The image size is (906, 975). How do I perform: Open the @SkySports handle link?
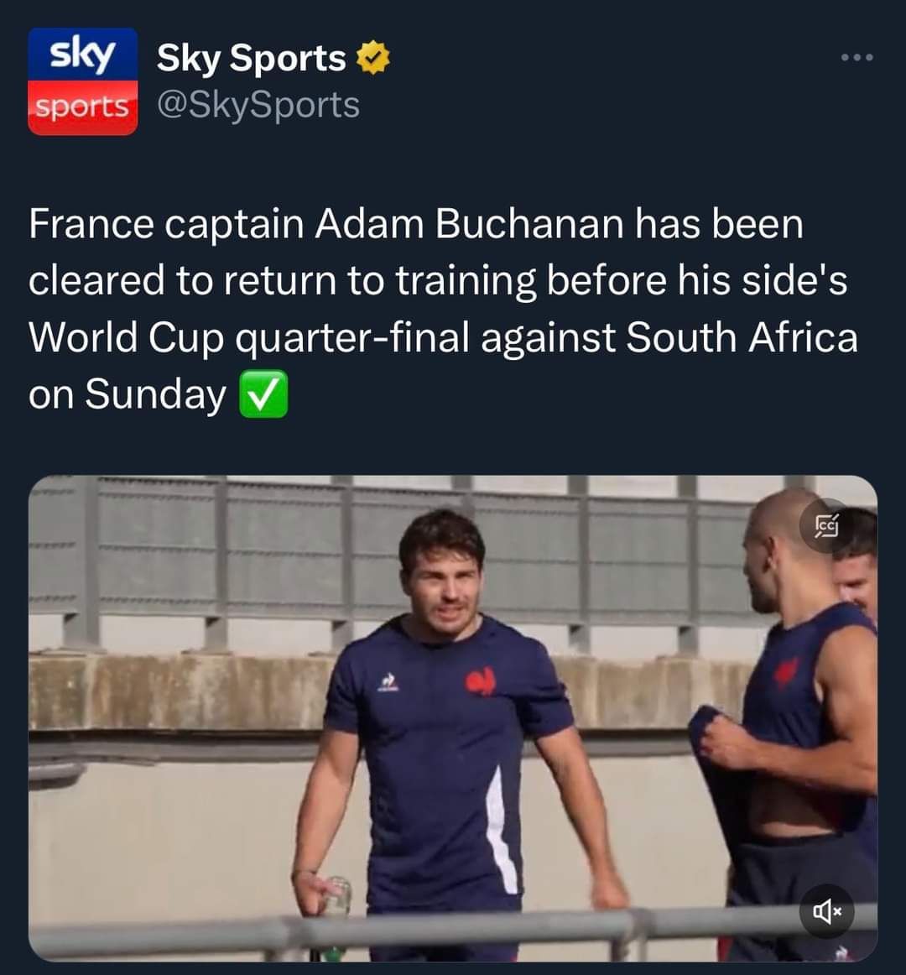click(258, 105)
